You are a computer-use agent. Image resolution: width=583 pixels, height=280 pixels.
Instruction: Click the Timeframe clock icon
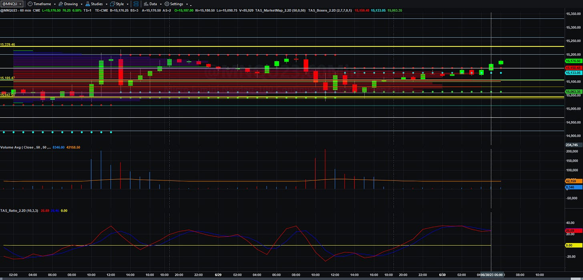[30, 4]
